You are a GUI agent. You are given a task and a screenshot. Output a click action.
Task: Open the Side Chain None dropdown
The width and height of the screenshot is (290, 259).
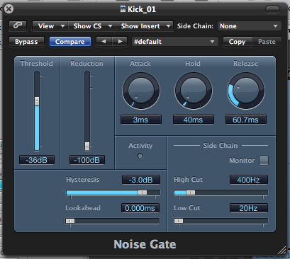250,26
